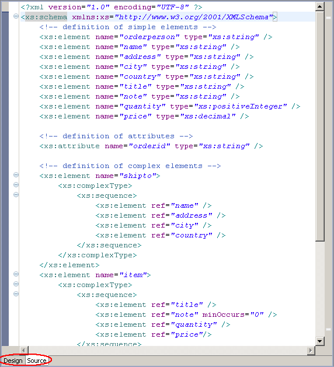334x367 pixels.
Task: Click the XMLSchema namespace URL
Action: click(x=194, y=17)
